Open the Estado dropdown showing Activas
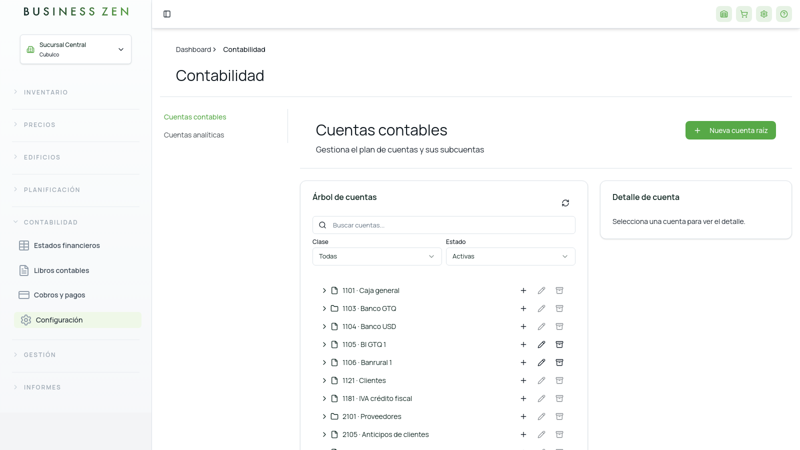The width and height of the screenshot is (800, 450). coord(510,256)
